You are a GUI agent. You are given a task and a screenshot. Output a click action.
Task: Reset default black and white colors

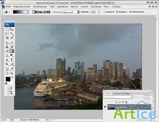click(6, 84)
